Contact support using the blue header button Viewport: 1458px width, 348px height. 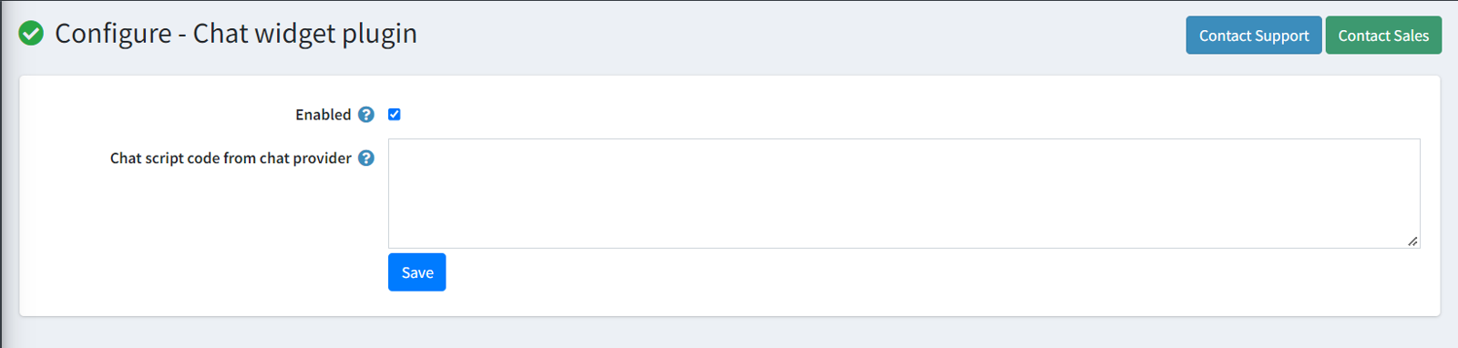click(1254, 36)
